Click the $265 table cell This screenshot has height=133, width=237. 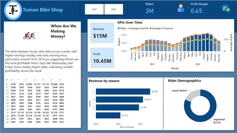[x=61, y=84]
